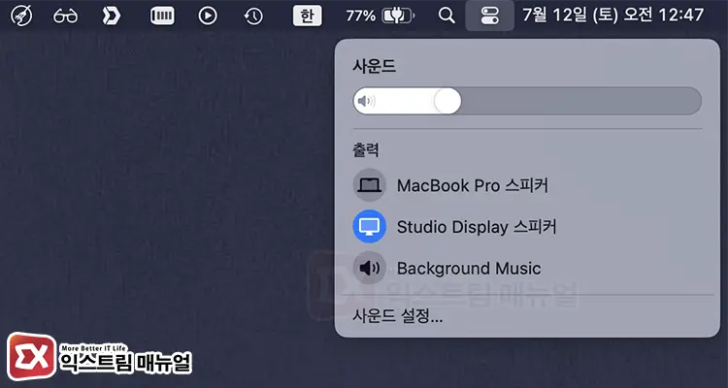Image resolution: width=728 pixels, height=388 pixels.
Task: Click the eyeglasses menu bar icon
Action: coord(65,16)
